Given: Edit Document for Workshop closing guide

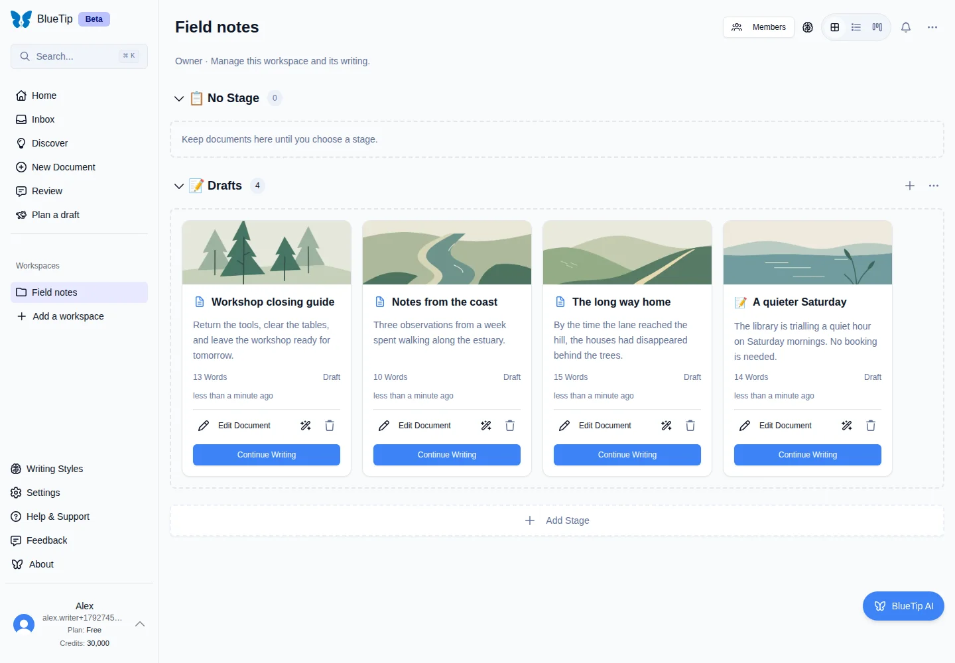Looking at the screenshot, I should click(x=235, y=426).
